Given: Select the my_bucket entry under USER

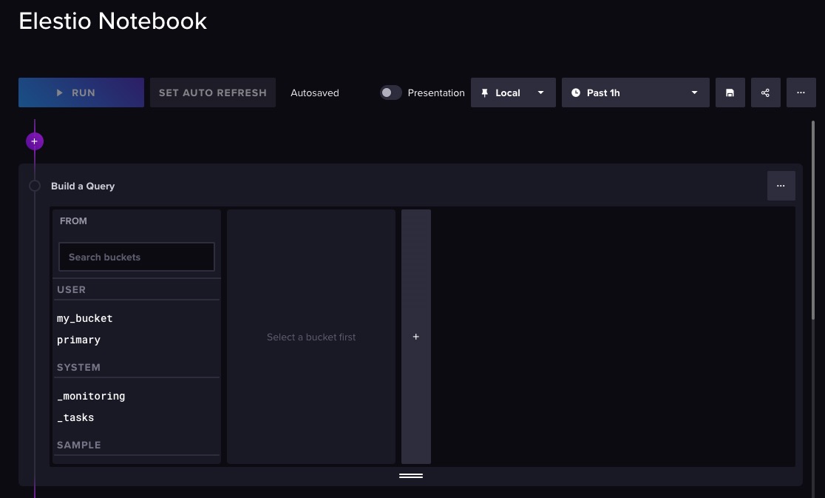Looking at the screenshot, I should click(x=84, y=318).
